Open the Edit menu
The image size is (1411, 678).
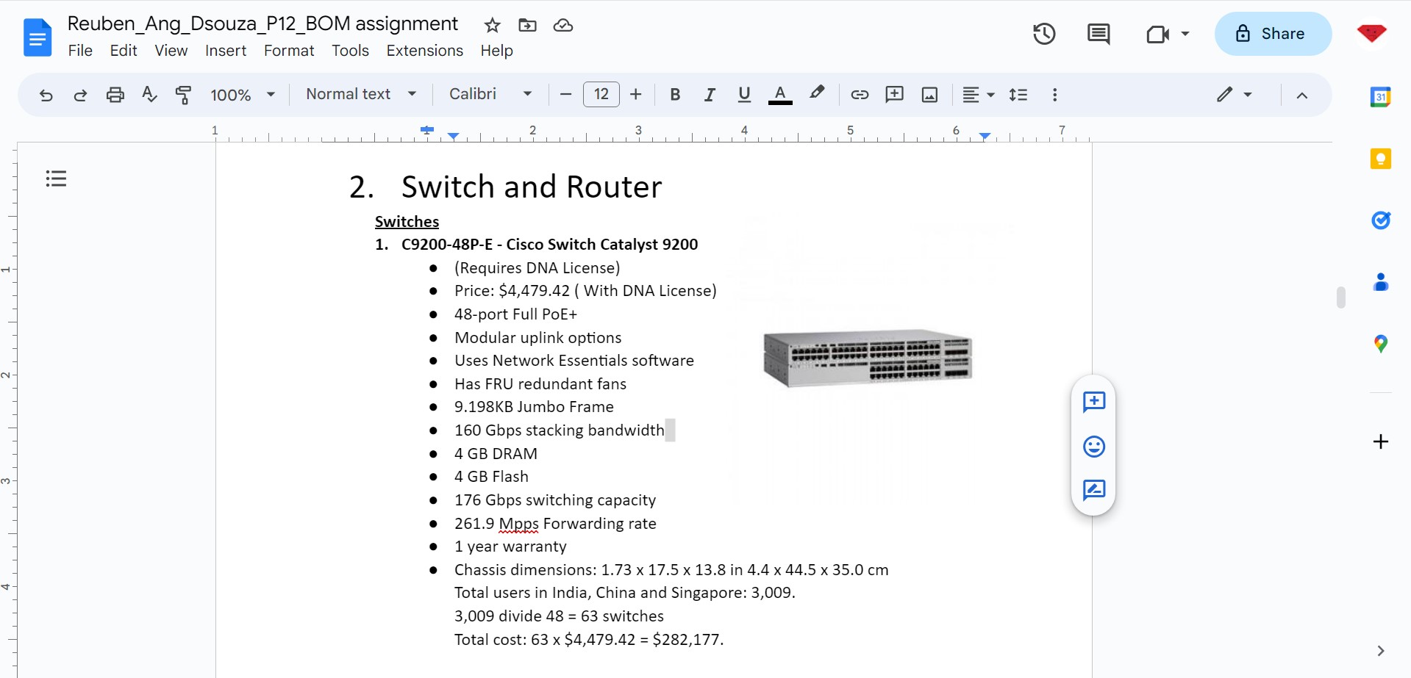124,51
